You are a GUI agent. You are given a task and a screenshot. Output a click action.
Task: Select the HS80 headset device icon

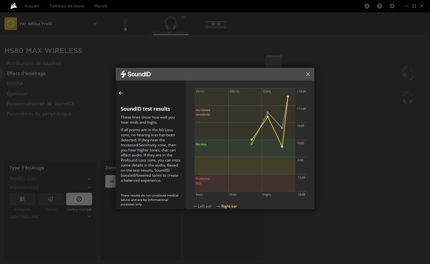171,24
